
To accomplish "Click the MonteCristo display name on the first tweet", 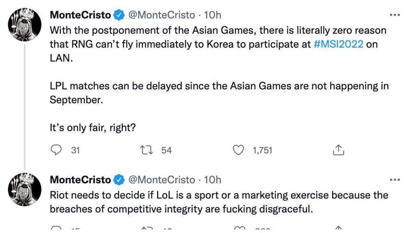I will pos(80,15).
